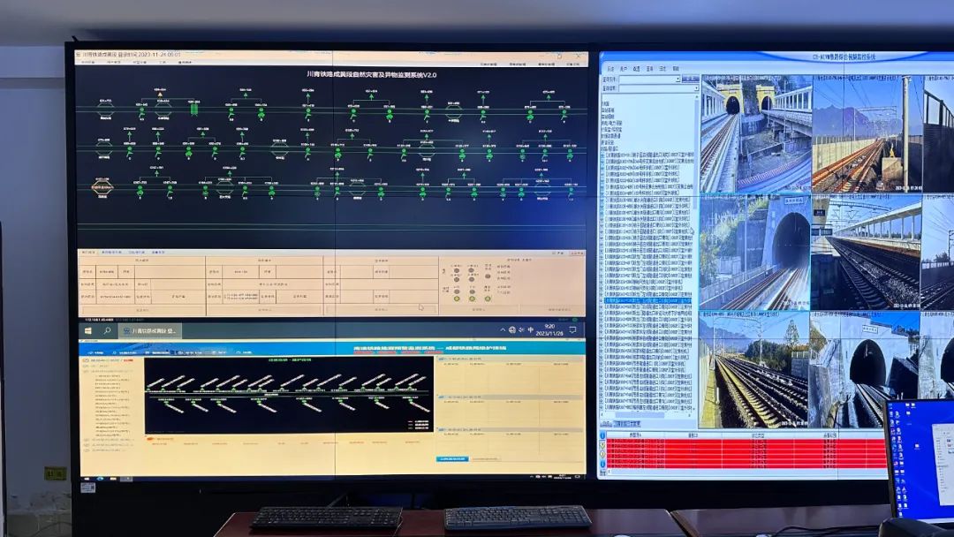This screenshot has height=537, width=954.
Task: Open the notification center icon beside the clock
Action: click(572, 330)
